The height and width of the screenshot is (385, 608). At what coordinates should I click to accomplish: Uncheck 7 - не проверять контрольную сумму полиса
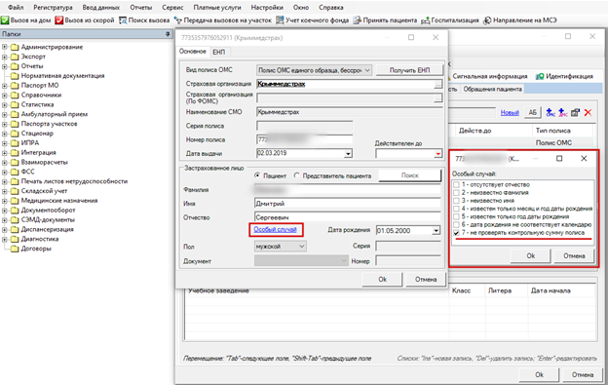(456, 233)
